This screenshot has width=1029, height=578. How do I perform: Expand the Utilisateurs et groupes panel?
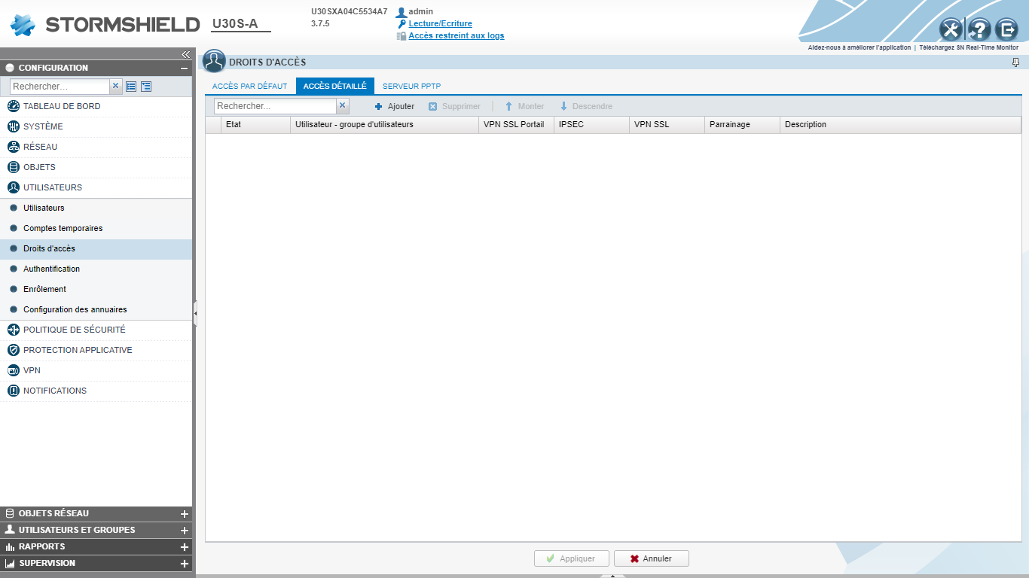coord(184,530)
